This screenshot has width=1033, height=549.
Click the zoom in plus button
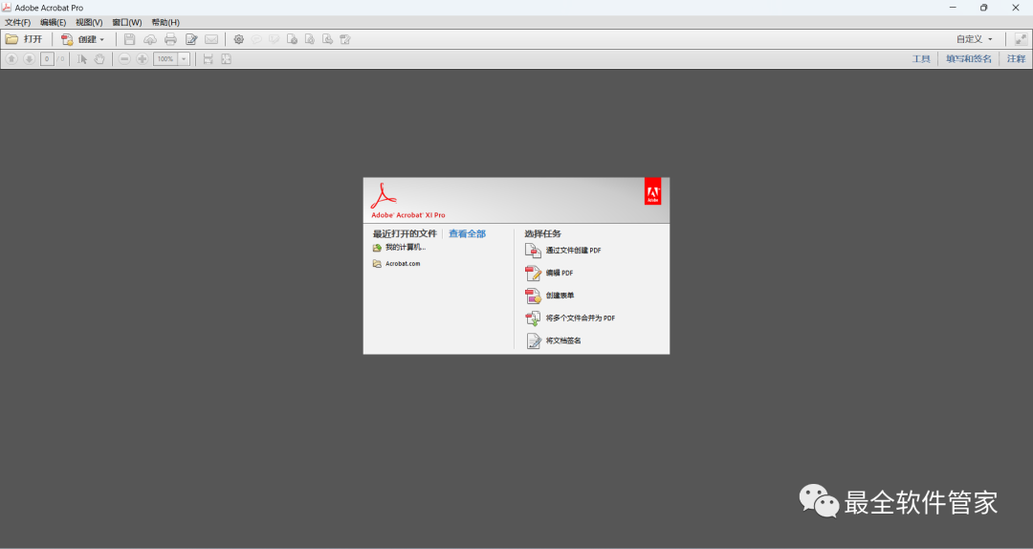coord(142,59)
